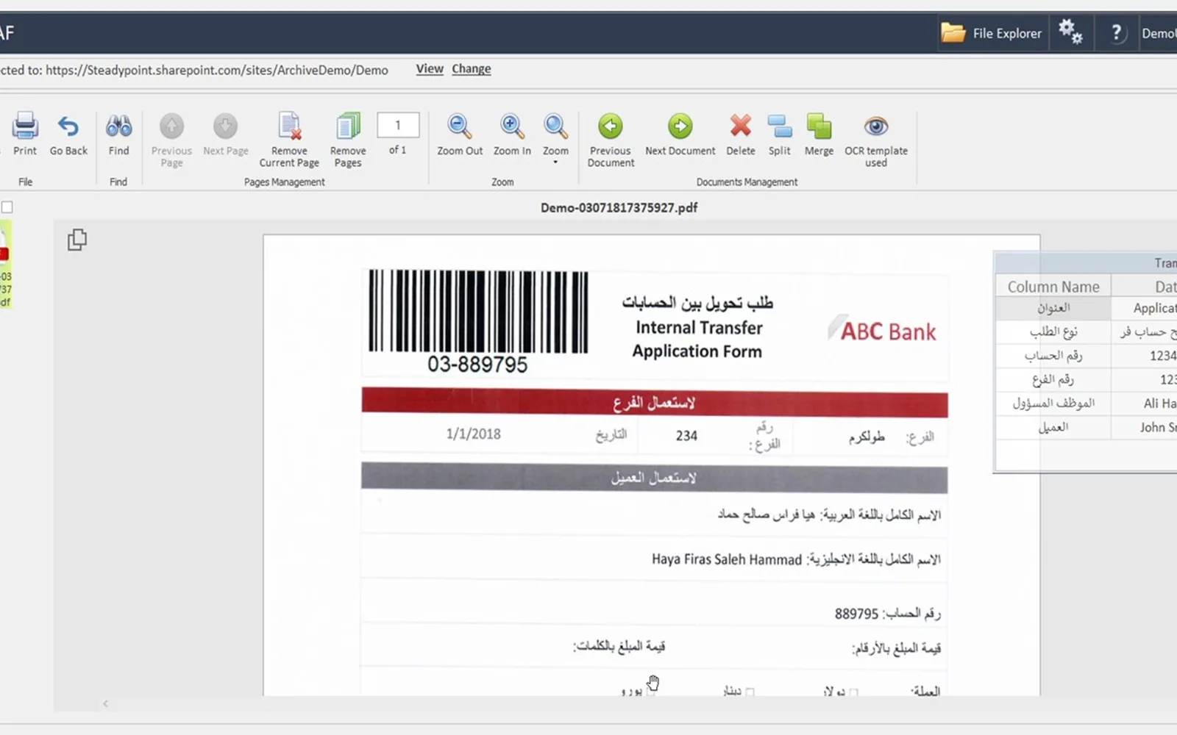This screenshot has width=1177, height=735.
Task: Open Previous Document
Action: pos(611,140)
